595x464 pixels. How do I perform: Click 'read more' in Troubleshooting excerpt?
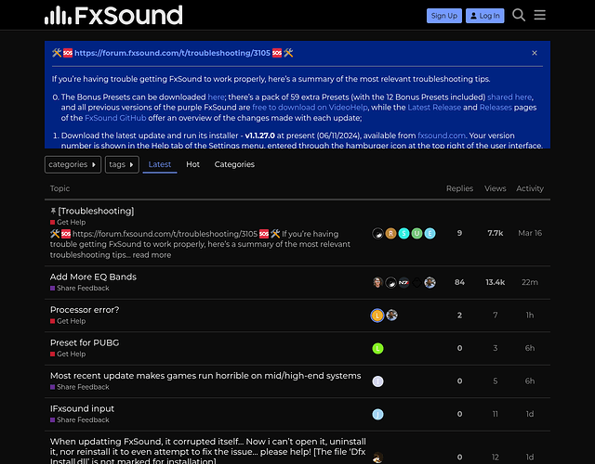pyautogui.click(x=152, y=255)
